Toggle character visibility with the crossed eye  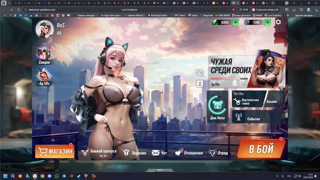tap(200, 73)
